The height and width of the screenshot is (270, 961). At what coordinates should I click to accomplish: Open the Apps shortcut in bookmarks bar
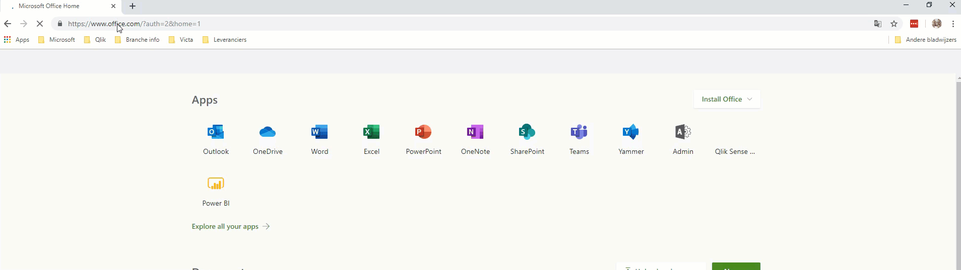pyautogui.click(x=17, y=40)
